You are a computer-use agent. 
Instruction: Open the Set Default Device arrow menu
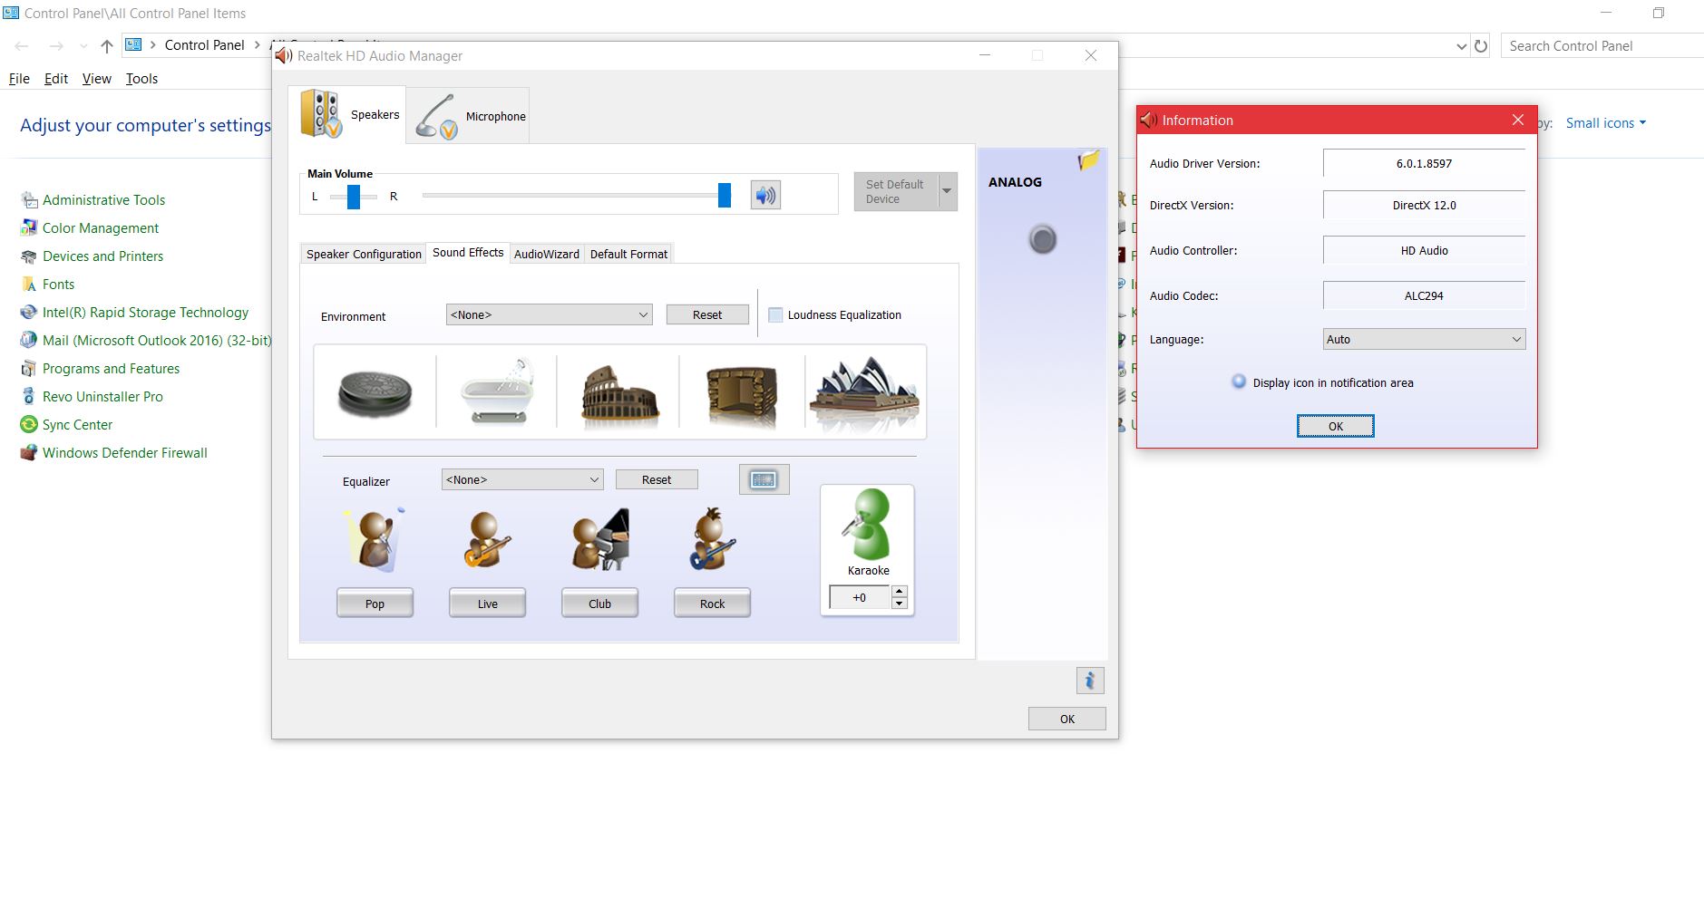pyautogui.click(x=947, y=191)
